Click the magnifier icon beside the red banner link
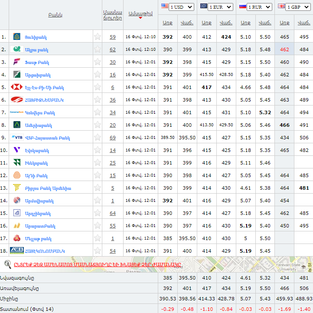The image size is (313, 313). click(7, 264)
